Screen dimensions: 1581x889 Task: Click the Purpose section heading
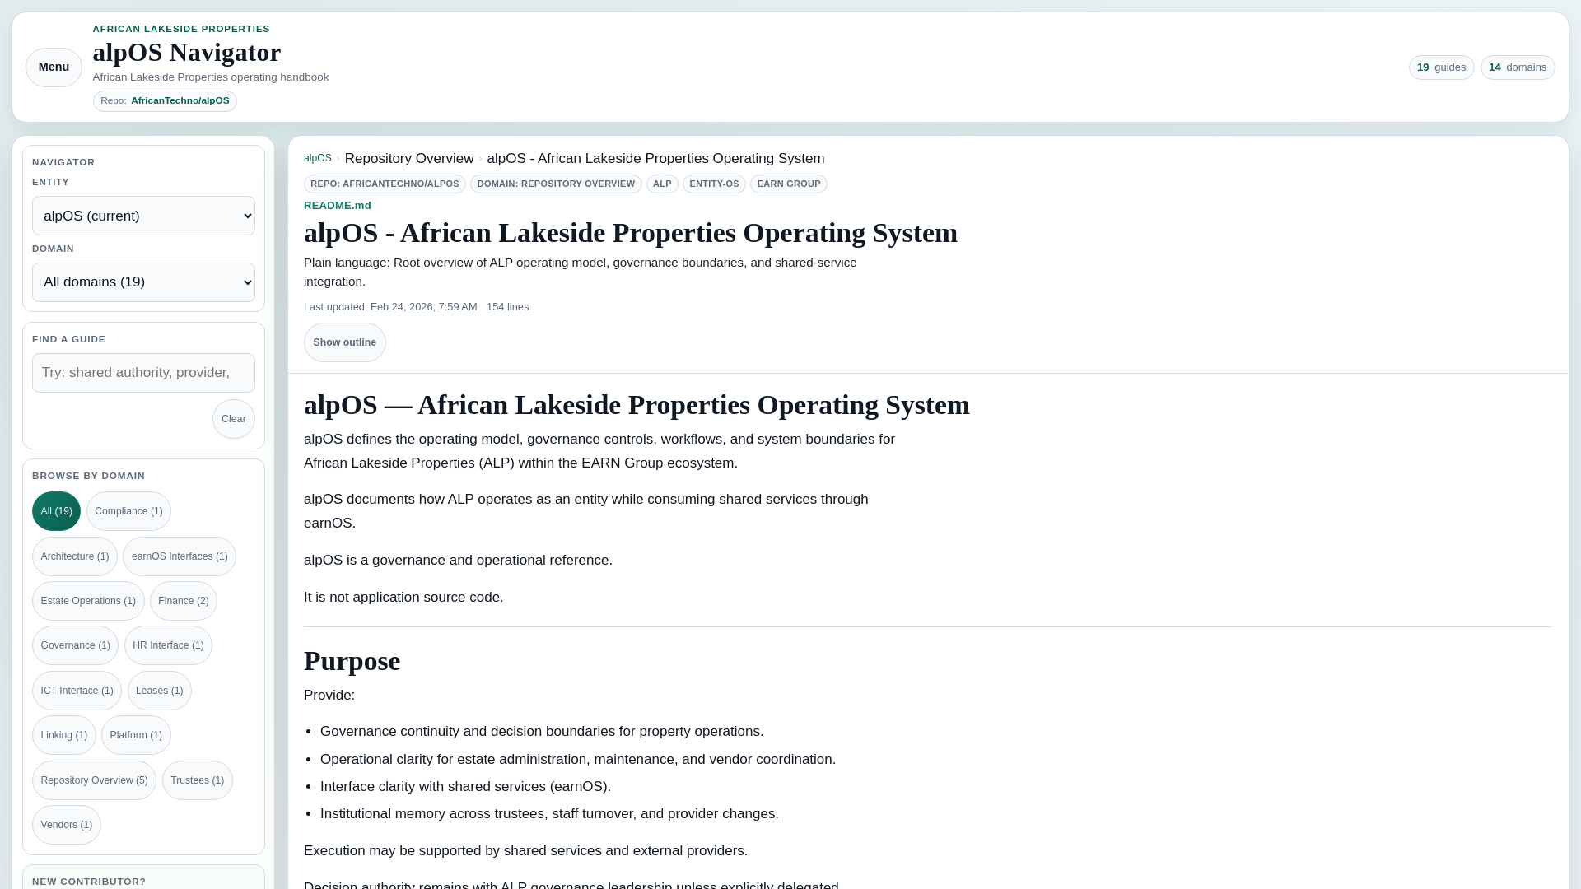352,661
